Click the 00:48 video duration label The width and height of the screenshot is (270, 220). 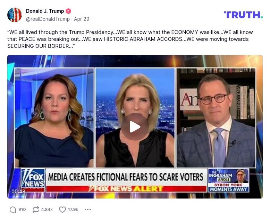18,191
